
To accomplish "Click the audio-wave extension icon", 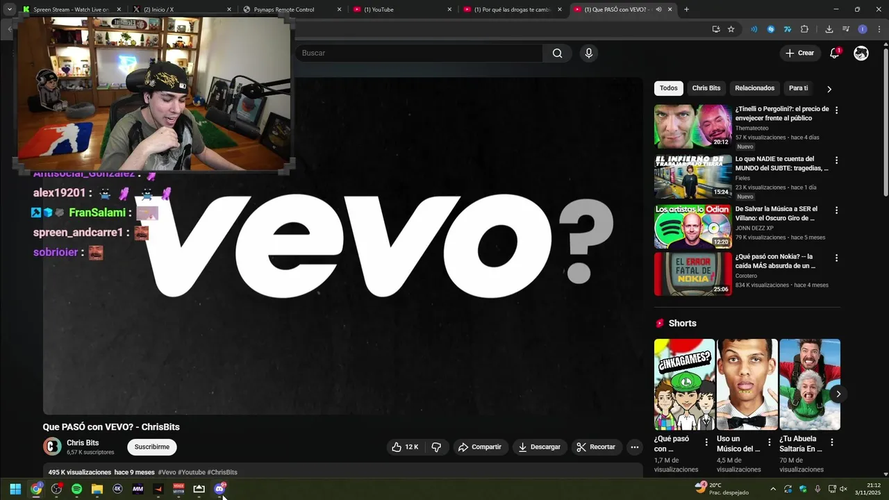I will (x=754, y=29).
